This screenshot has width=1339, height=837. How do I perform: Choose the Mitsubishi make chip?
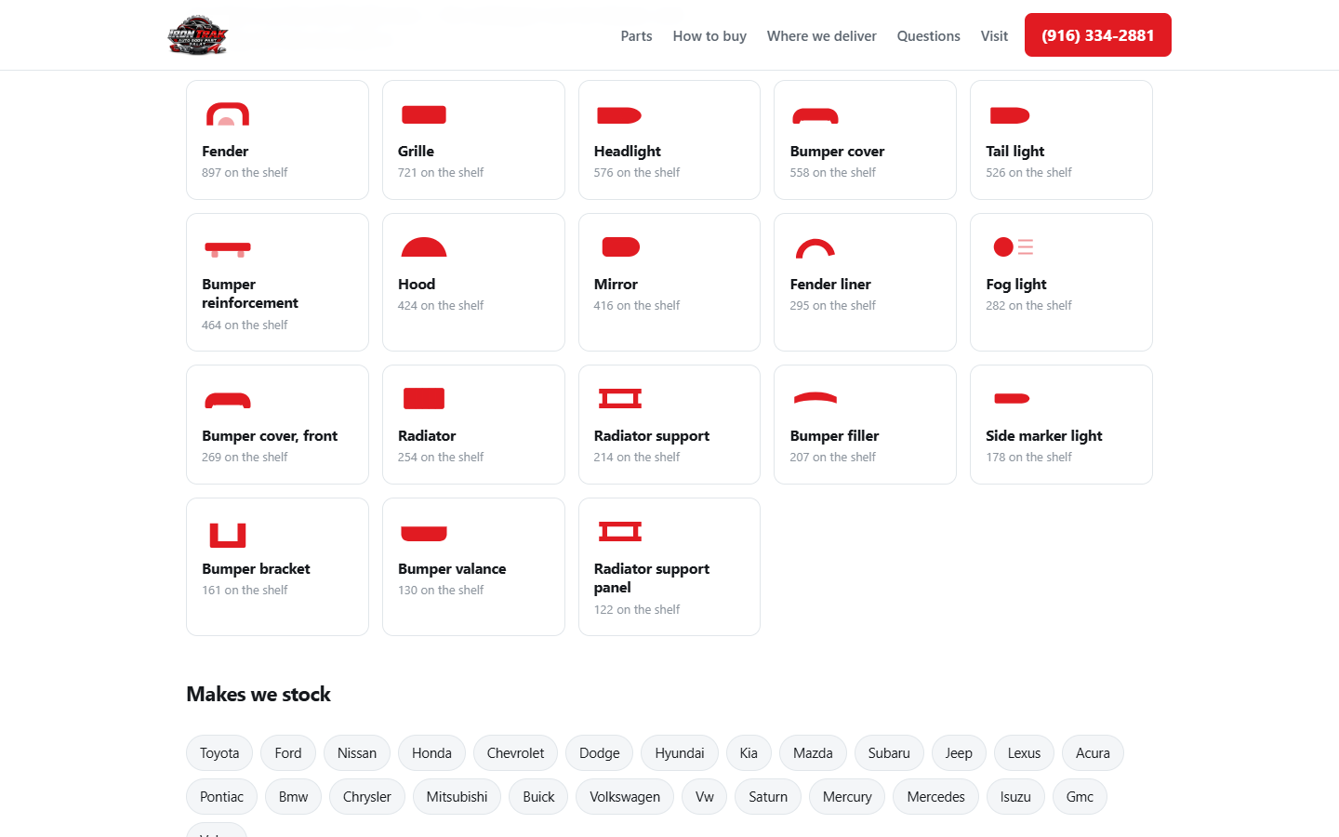click(457, 797)
